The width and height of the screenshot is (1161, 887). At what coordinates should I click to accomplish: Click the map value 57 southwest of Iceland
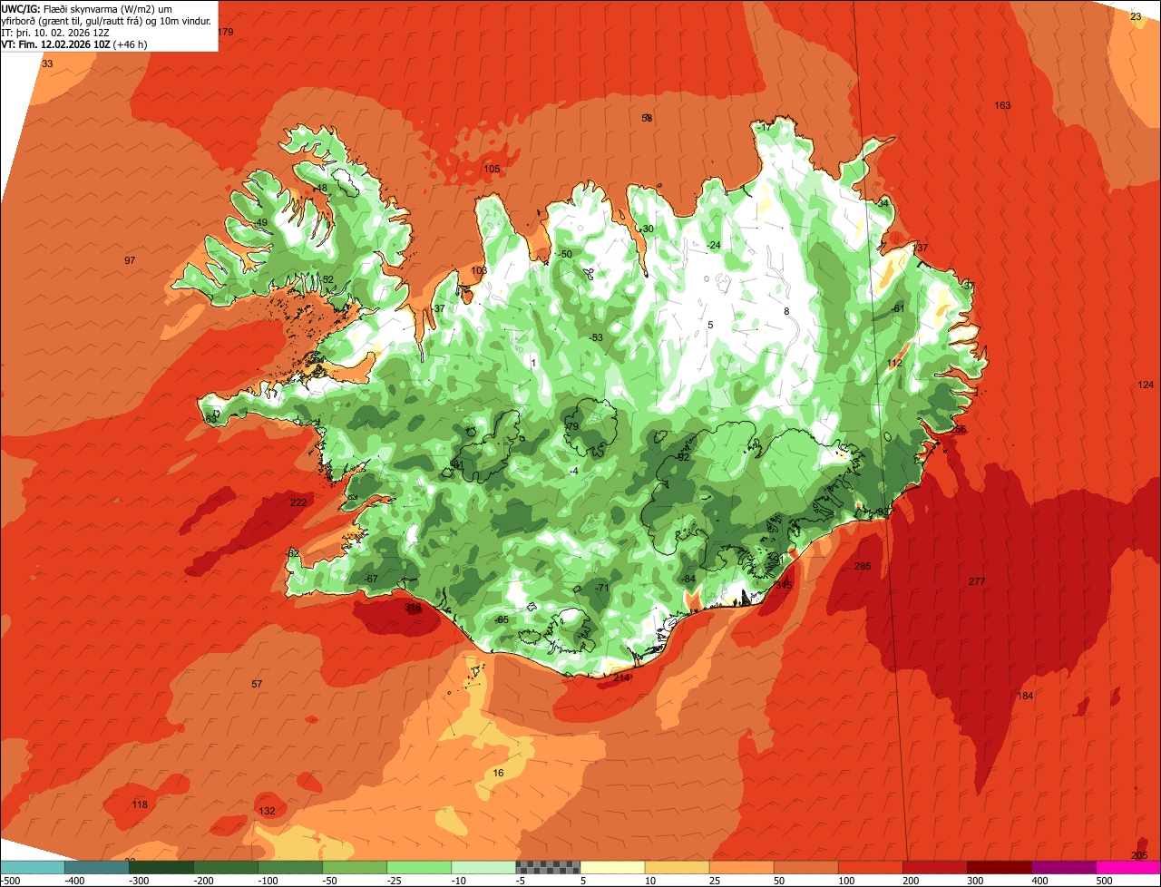257,684
